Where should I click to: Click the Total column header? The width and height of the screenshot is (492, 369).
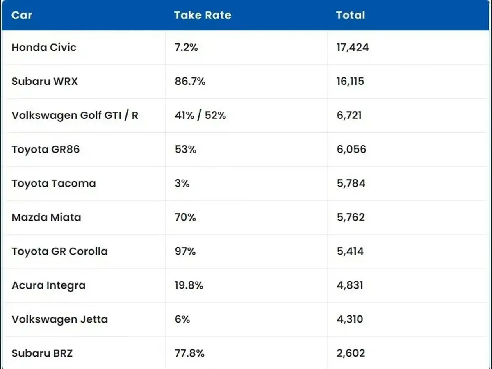[x=351, y=15]
